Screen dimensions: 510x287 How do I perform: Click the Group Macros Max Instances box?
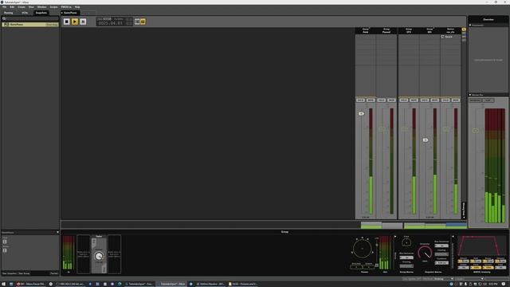coord(406,258)
